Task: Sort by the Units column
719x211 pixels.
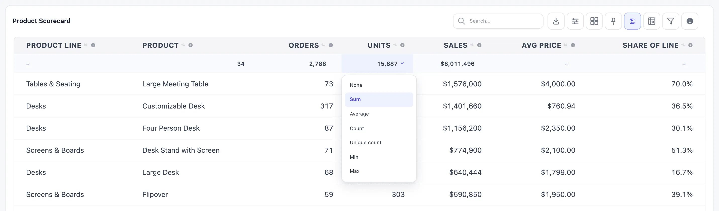Action: (x=395, y=45)
